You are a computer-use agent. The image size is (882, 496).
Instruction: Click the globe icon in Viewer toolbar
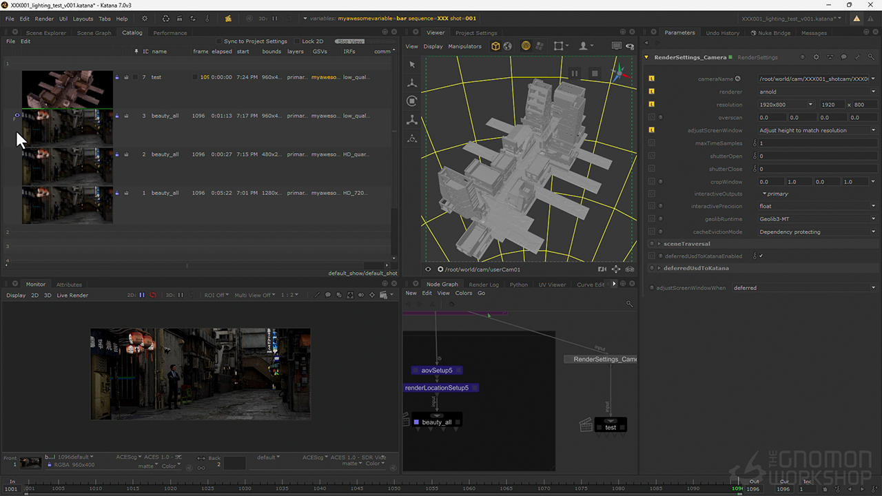tap(508, 46)
